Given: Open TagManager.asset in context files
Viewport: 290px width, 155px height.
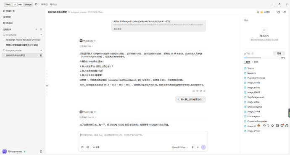Looking at the screenshot, I should (256, 97).
